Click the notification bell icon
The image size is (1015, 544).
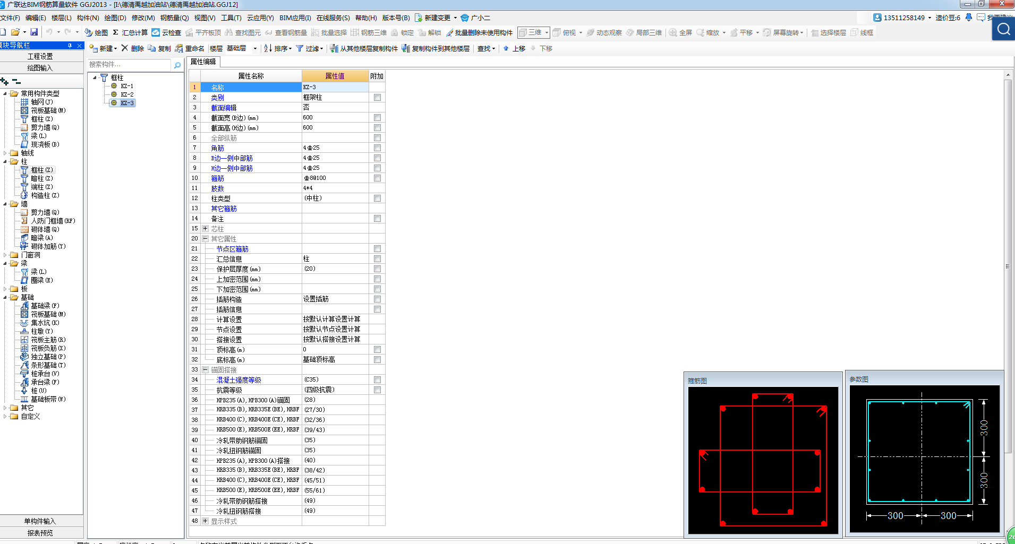click(x=969, y=18)
